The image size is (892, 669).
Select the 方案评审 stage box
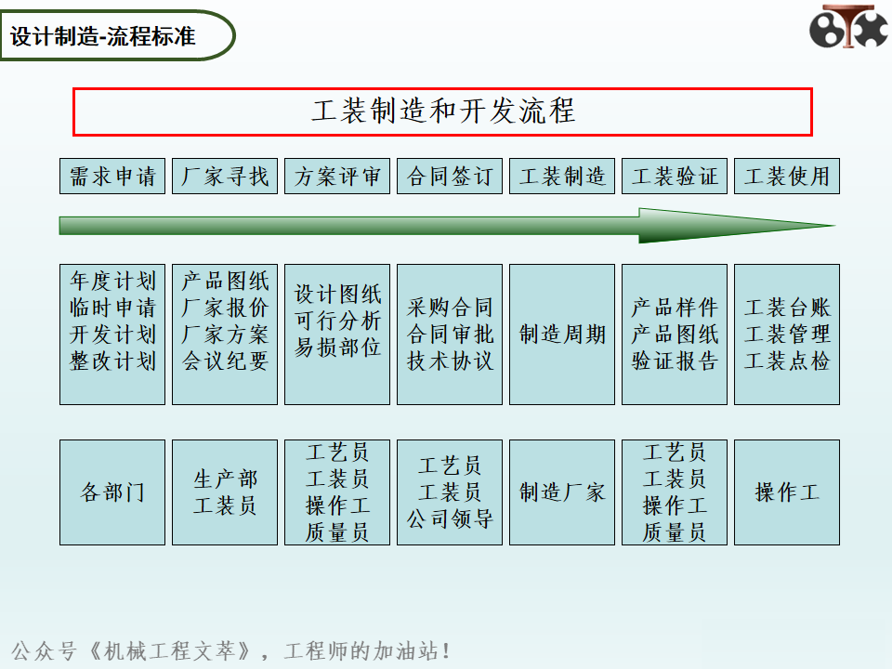(x=337, y=177)
